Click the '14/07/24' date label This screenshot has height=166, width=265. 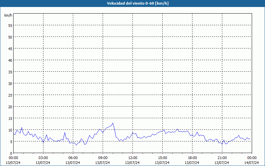[x=251, y=163]
